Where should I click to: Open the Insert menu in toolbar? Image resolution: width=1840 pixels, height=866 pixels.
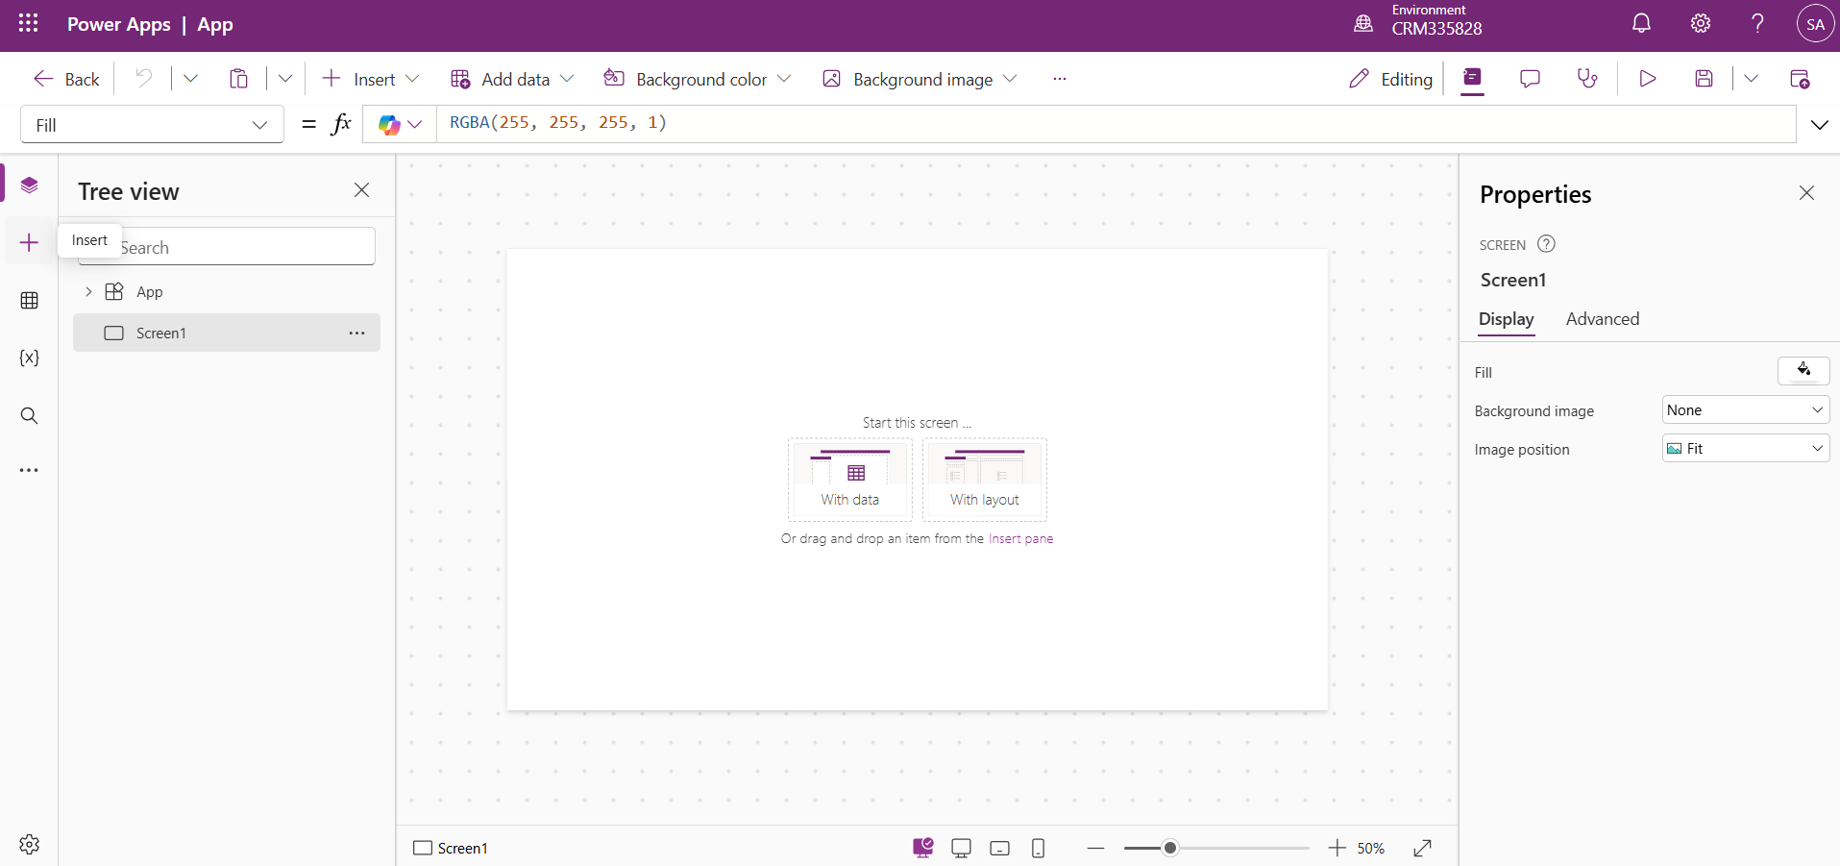click(371, 79)
